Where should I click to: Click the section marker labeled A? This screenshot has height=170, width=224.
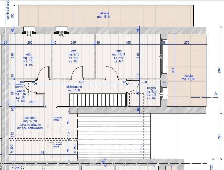[x=216, y=94]
